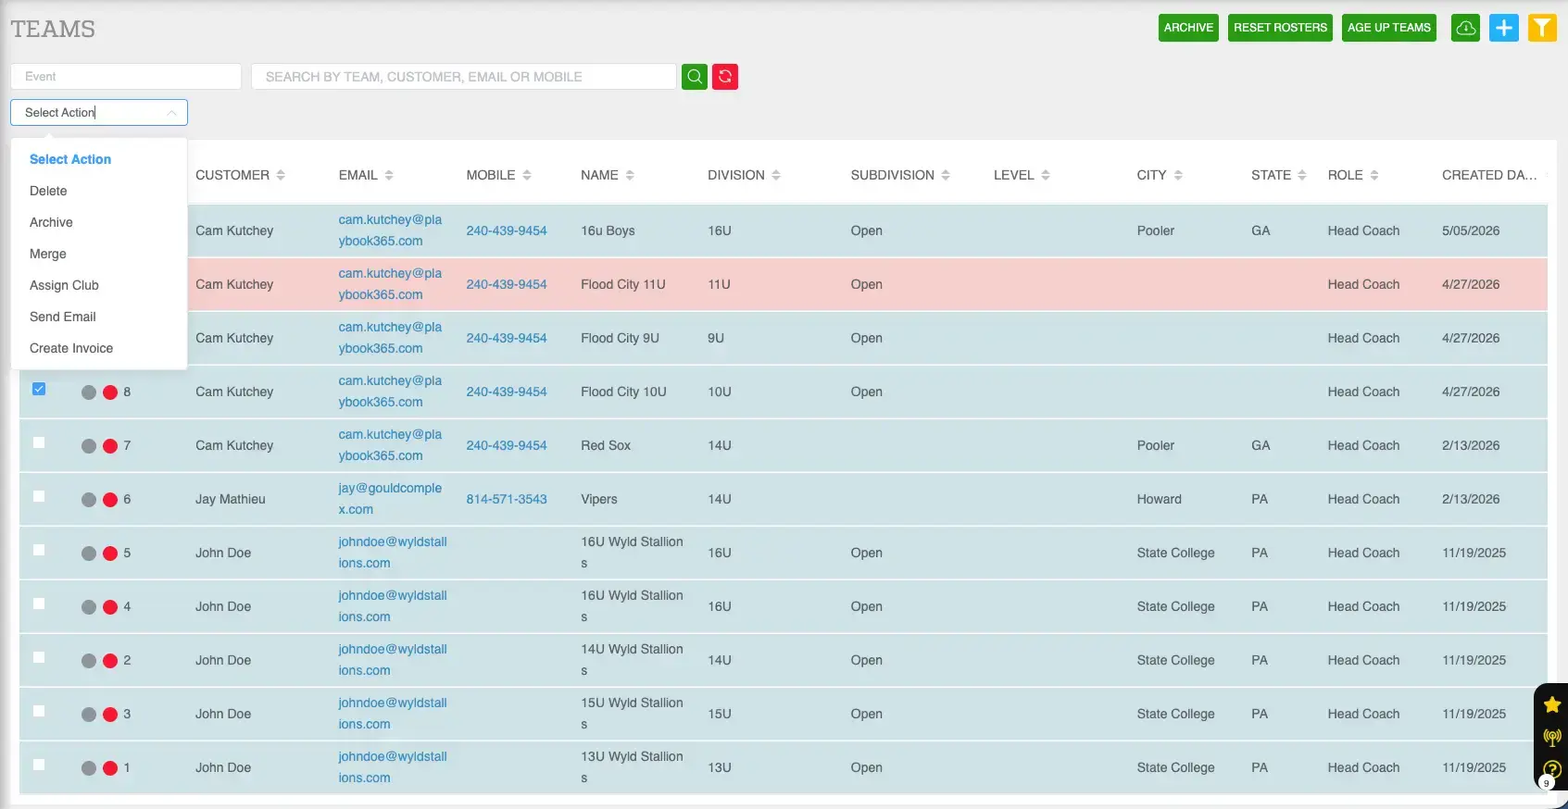The width and height of the screenshot is (1568, 809).
Task: Click the RESET ROSTERS button
Action: 1280,28
